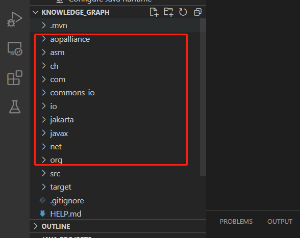The width and height of the screenshot is (300, 238).
Task: Select the ch folder name
Action: point(54,66)
